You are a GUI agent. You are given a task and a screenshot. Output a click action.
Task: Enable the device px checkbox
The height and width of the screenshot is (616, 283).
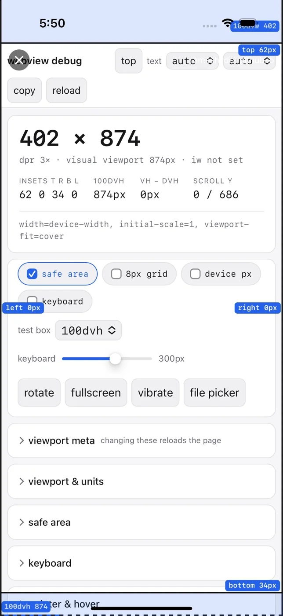click(x=195, y=274)
